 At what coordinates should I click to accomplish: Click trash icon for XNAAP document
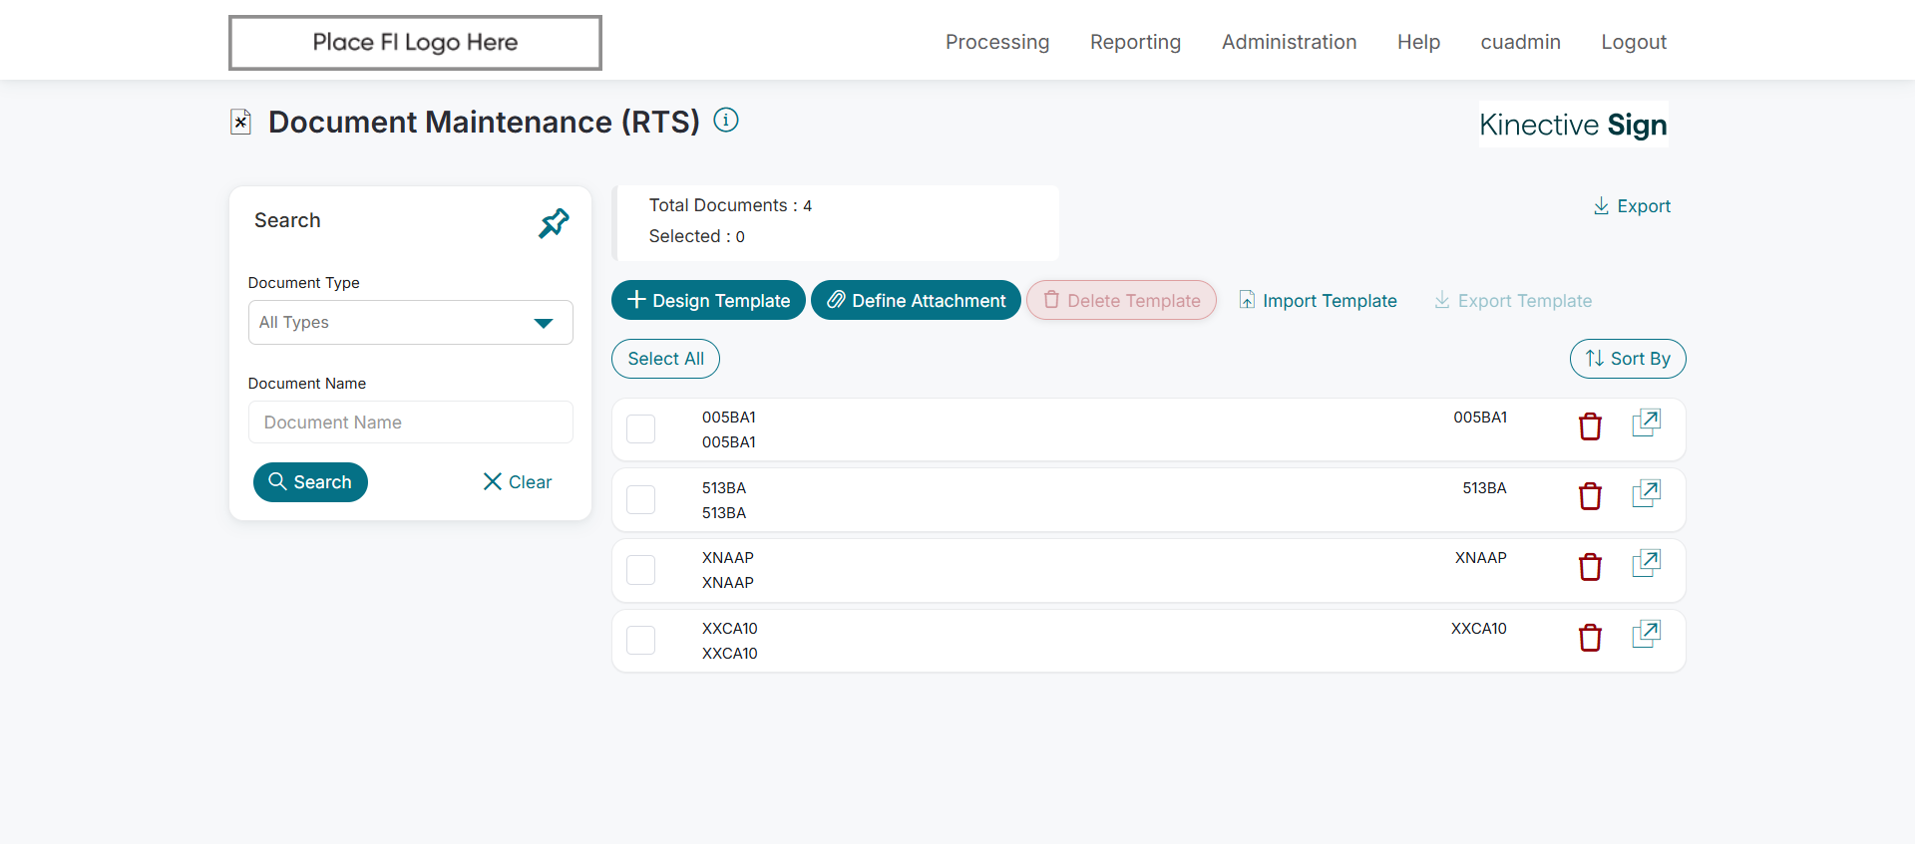coord(1590,567)
